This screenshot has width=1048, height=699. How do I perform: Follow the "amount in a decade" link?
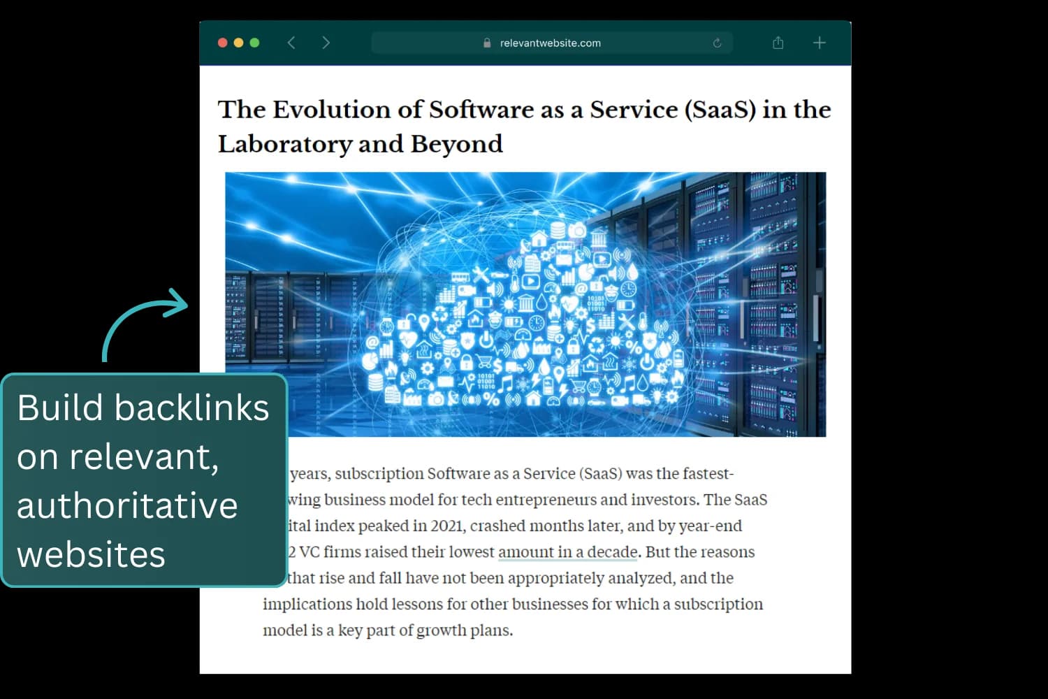tap(567, 552)
